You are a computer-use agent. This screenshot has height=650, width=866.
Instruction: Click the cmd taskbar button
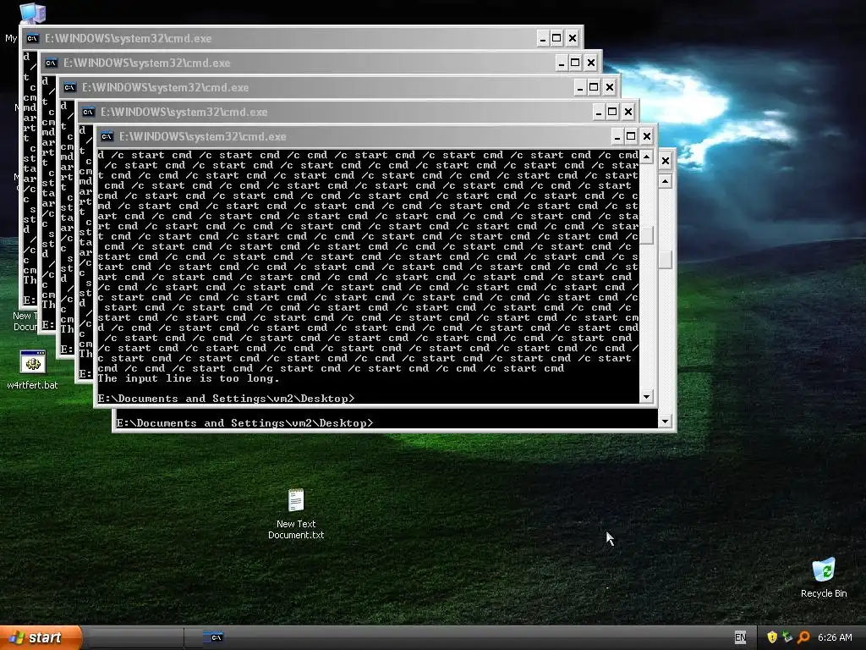pyautogui.click(x=216, y=637)
